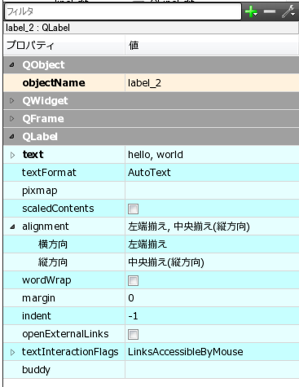
Task: Select the margin value 0
Action: point(131,298)
